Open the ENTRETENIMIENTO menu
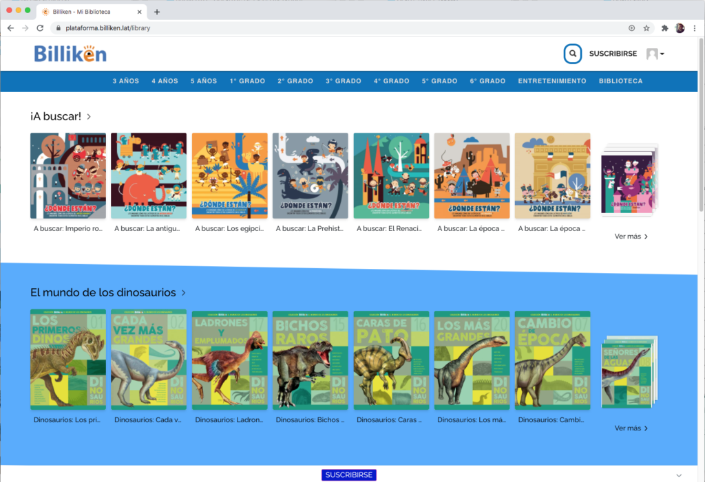 pyautogui.click(x=552, y=81)
